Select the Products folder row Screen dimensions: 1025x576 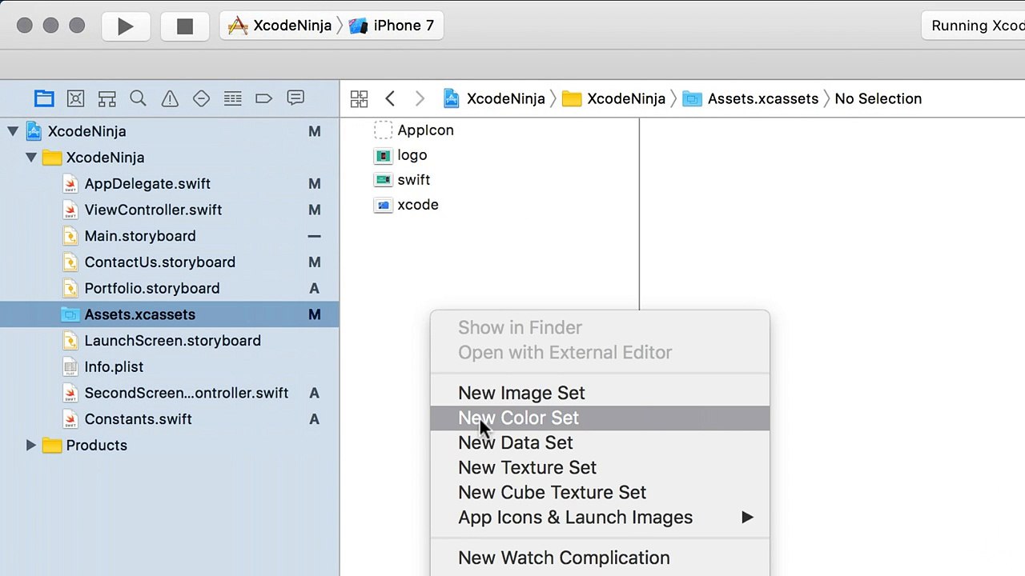(170, 446)
